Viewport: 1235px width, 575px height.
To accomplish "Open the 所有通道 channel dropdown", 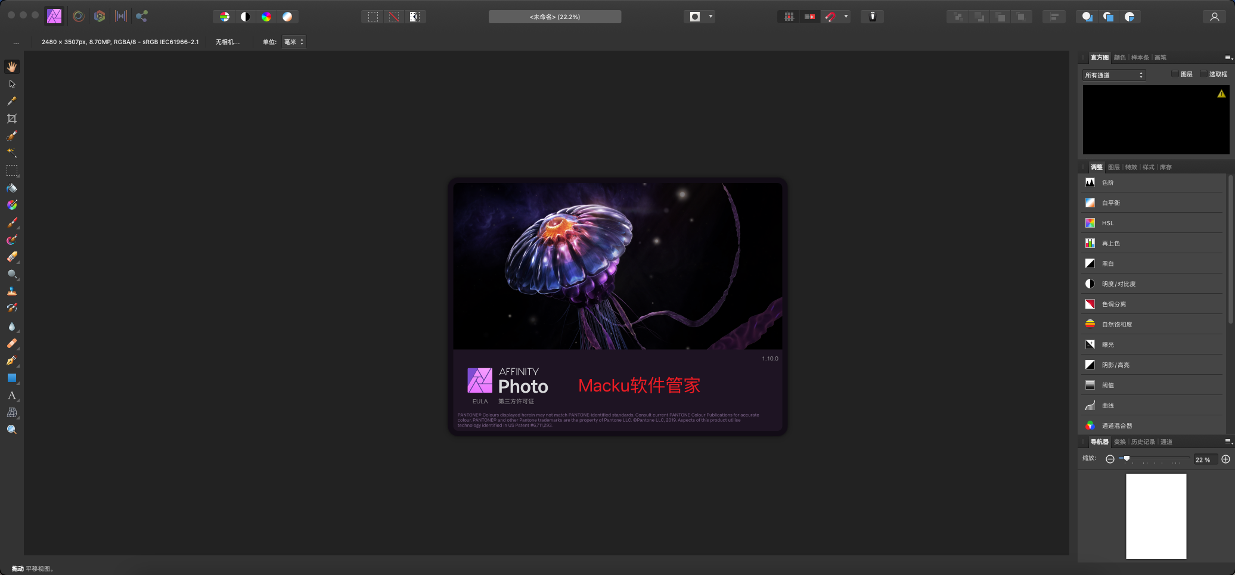I will click(x=1114, y=75).
